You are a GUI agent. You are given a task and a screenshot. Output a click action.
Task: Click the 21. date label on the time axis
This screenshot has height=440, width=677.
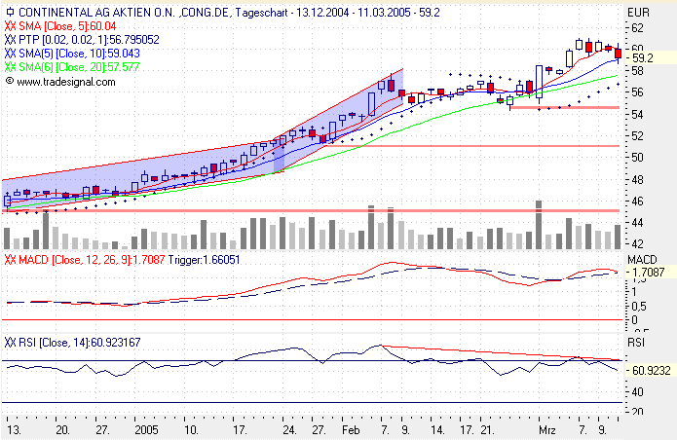[x=487, y=430]
